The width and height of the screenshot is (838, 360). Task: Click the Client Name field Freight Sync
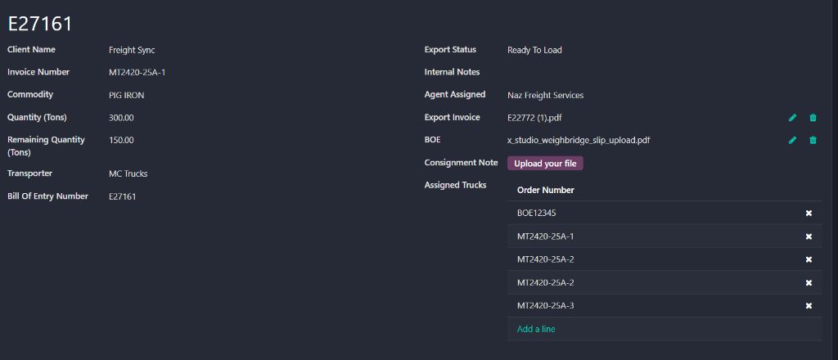coord(132,51)
